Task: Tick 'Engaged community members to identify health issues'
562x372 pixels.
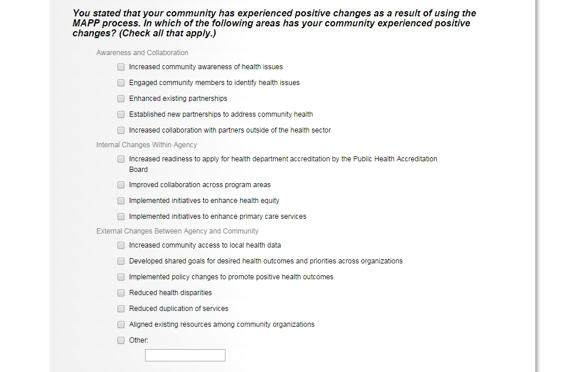Action: click(121, 83)
